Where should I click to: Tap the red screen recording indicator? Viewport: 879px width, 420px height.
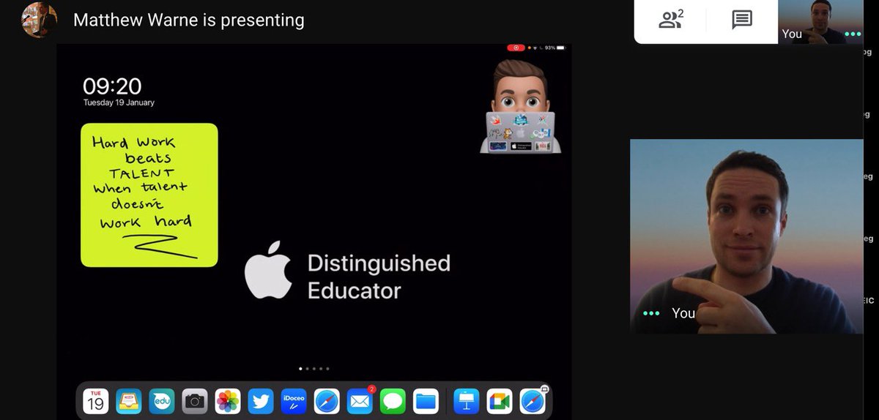click(x=516, y=48)
